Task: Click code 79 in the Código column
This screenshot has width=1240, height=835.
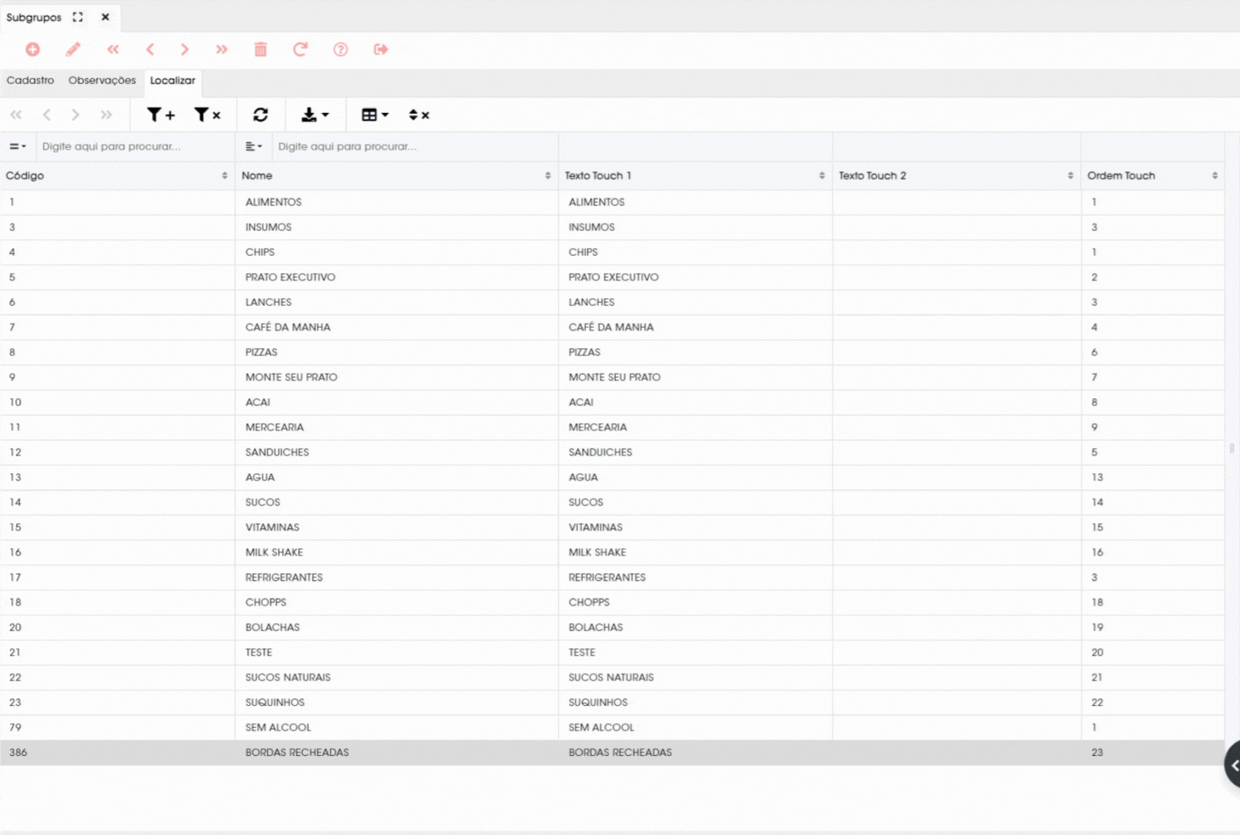Action: click(x=15, y=728)
